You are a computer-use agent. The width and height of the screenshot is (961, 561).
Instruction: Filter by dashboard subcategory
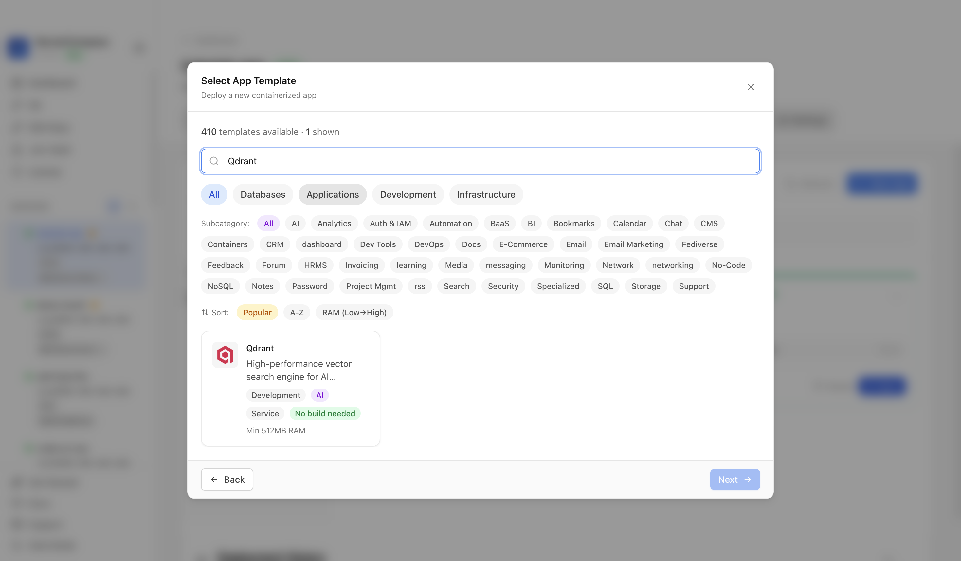pyautogui.click(x=321, y=244)
